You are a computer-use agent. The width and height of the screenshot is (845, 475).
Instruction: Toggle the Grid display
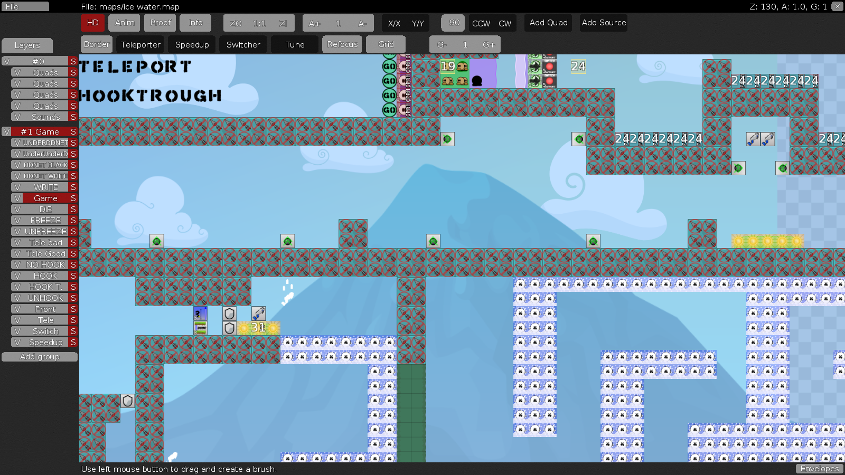point(386,44)
